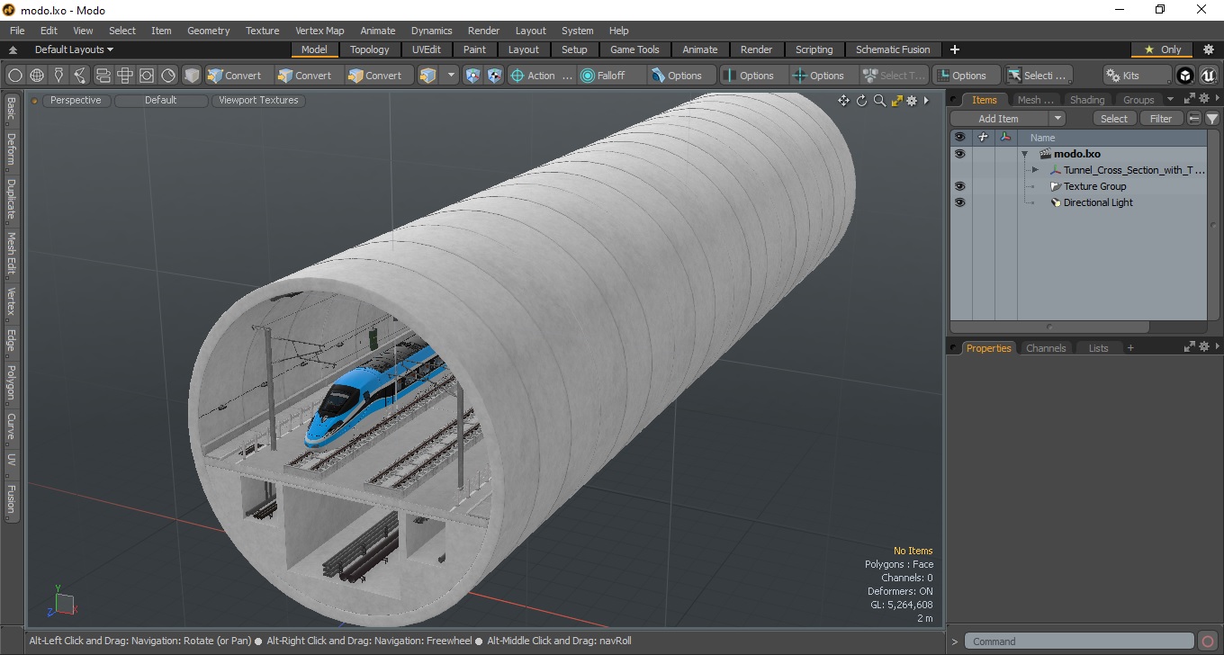Select the Texture Group item
The height and width of the screenshot is (655, 1224).
[x=1094, y=186]
